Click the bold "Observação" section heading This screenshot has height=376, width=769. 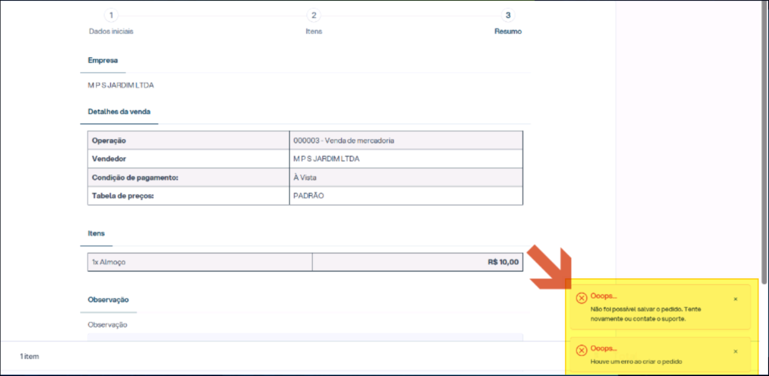(x=108, y=300)
